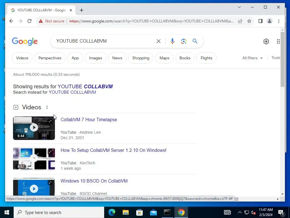Open search Tools
The image size is (290, 218).
click(276, 58)
